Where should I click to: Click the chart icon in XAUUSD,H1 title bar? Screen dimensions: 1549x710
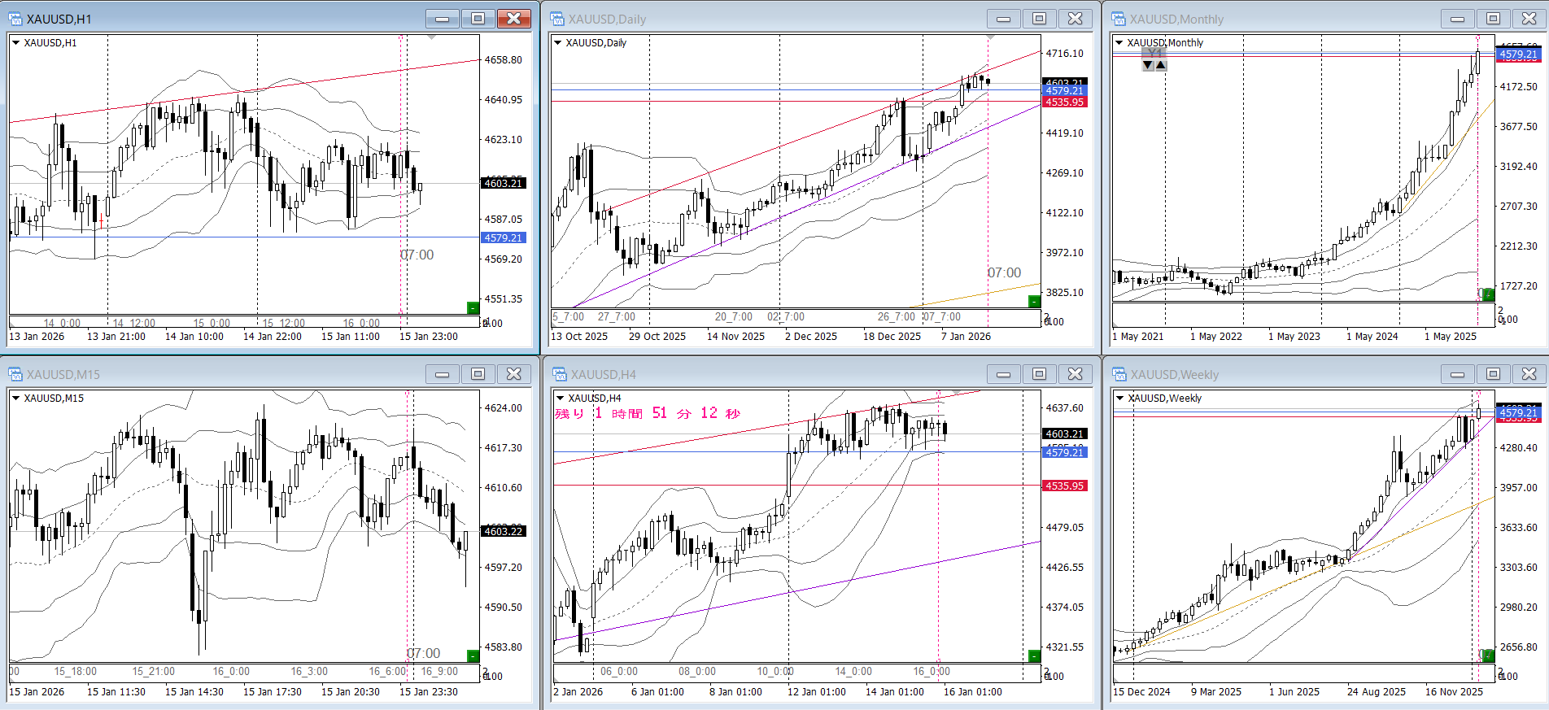[15, 19]
